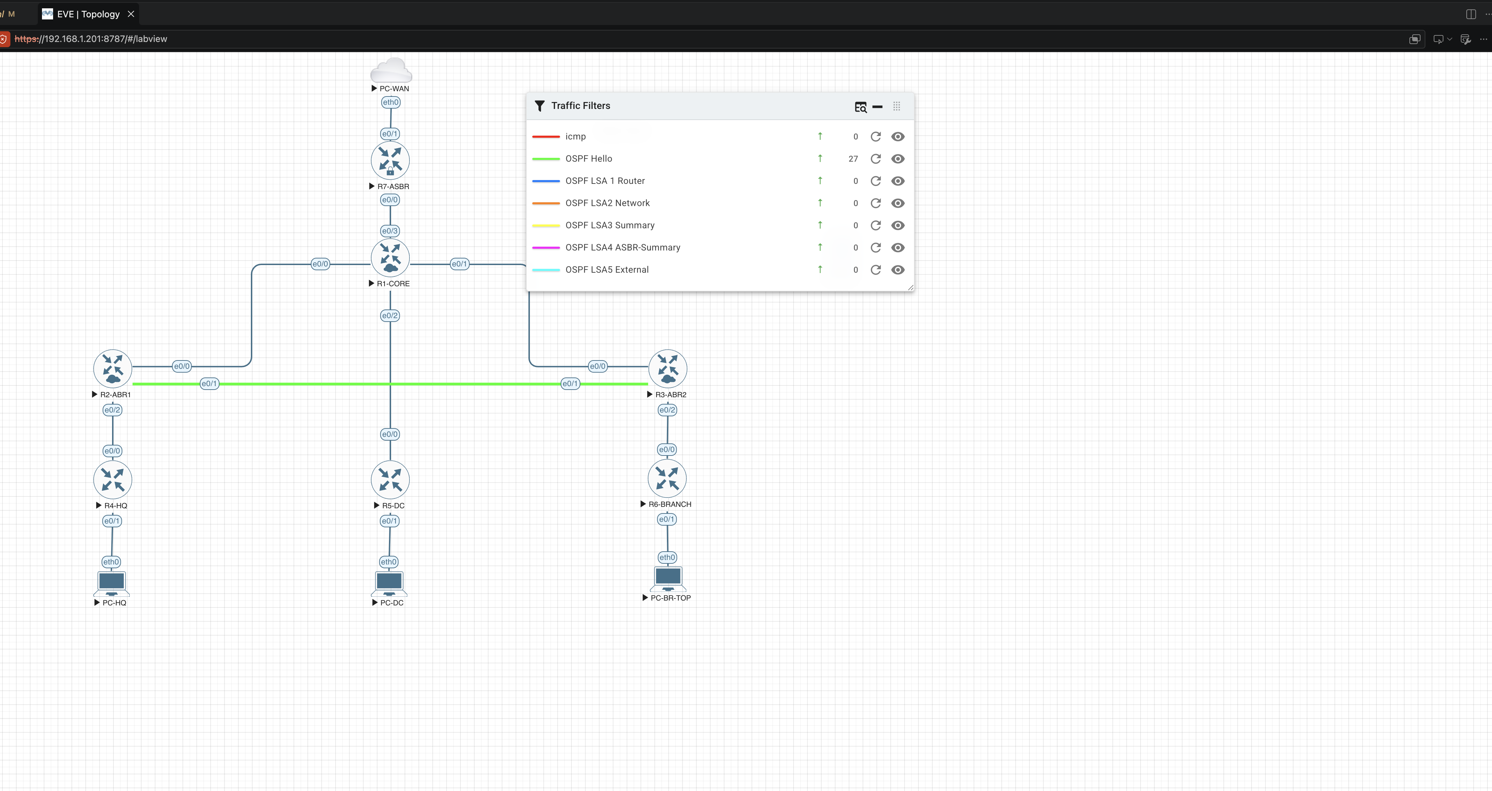Image resolution: width=1492 pixels, height=791 pixels.
Task: Toggle visibility of OSPF Hello filter
Action: [898, 159]
